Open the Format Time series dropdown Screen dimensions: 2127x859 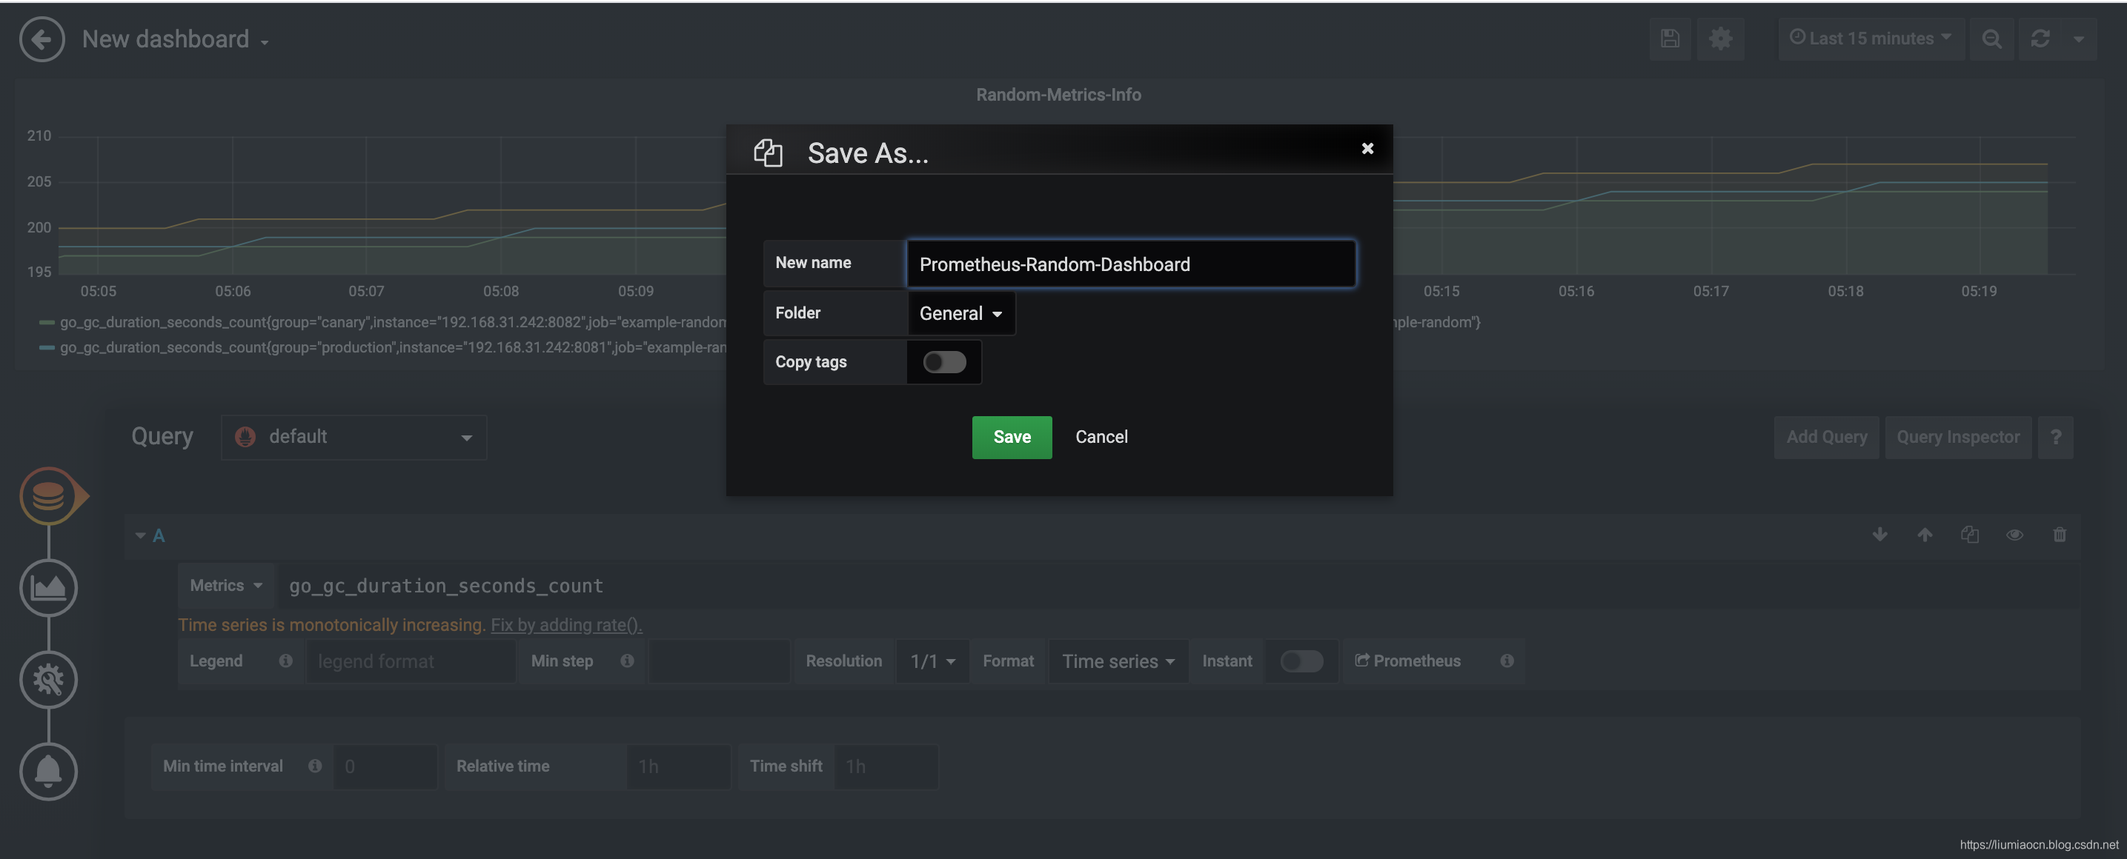(x=1118, y=661)
